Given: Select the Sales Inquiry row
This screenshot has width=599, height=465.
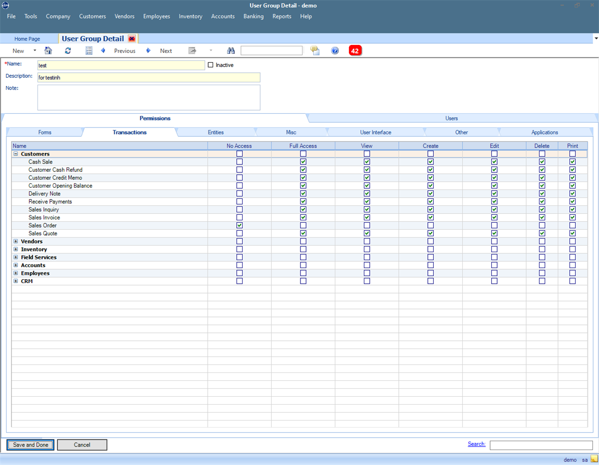Looking at the screenshot, I should click(x=299, y=210).
